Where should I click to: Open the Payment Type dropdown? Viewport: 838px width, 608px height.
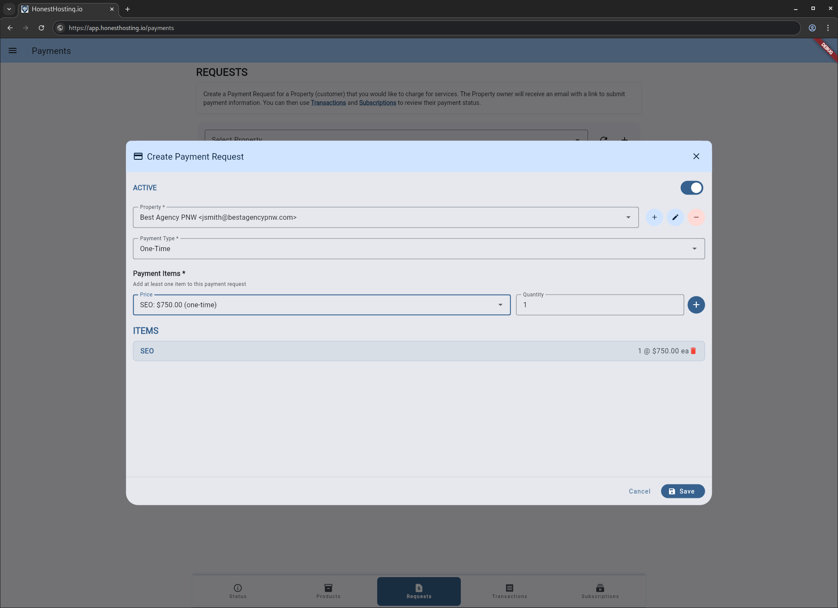click(694, 249)
